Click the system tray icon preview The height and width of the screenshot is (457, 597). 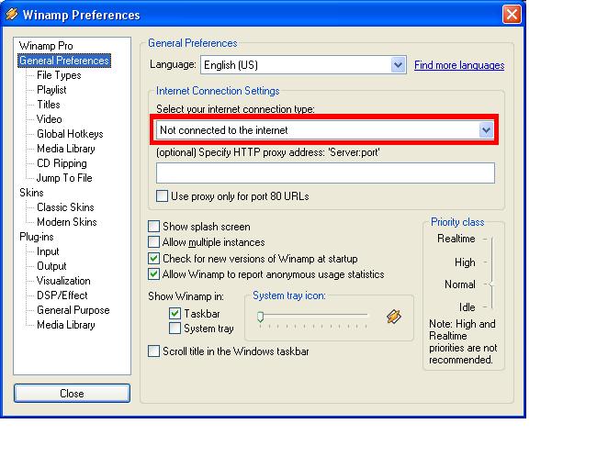point(394,317)
